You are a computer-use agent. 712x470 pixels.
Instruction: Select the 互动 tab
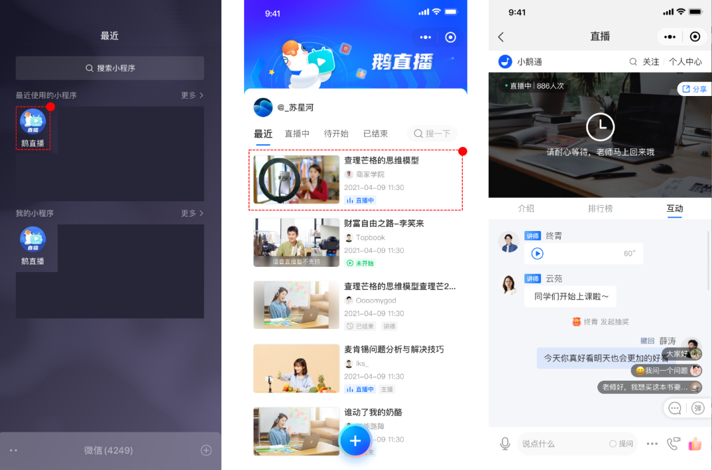pyautogui.click(x=675, y=209)
